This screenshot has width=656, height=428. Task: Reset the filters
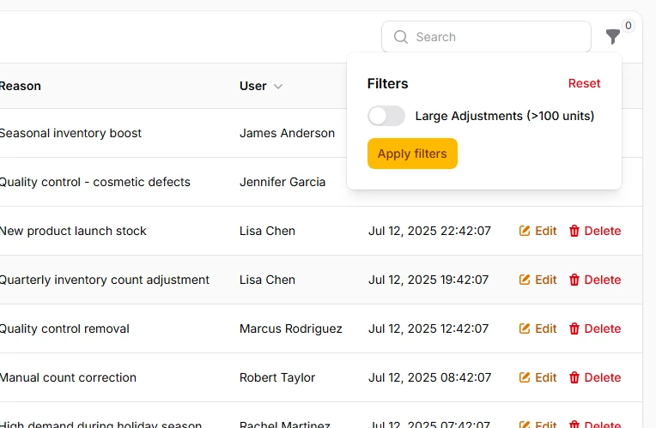[584, 83]
